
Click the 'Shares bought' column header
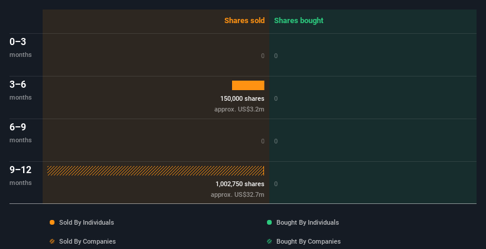[298, 21]
